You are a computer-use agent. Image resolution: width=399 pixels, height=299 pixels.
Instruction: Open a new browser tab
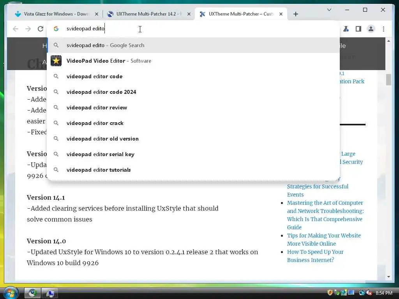(295, 14)
